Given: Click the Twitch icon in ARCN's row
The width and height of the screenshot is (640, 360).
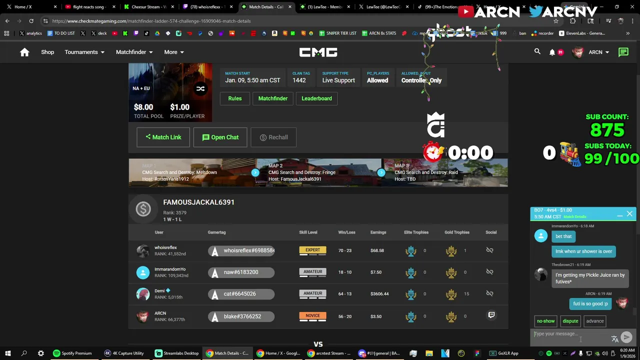Looking at the screenshot, I should pyautogui.click(x=491, y=315).
